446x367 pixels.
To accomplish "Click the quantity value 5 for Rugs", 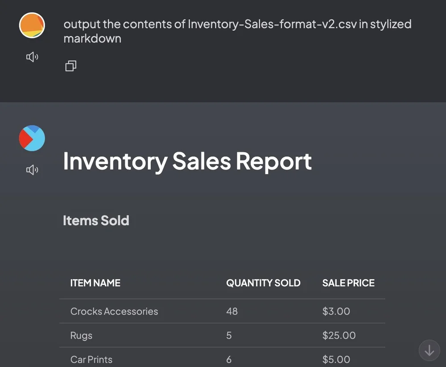I will click(229, 335).
